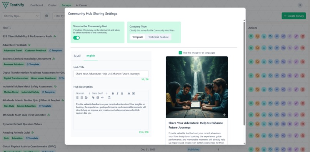The width and height of the screenshot is (310, 152).
Task: Edit Business Services Knowledge Assessment pencil icon
Action: point(296,61)
